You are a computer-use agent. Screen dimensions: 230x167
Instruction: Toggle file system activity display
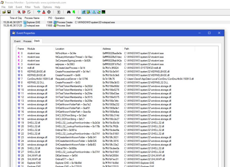click(88, 12)
